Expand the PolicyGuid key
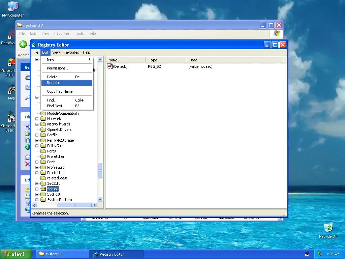Viewport: 345px width, 259px height. pyautogui.click(x=37, y=146)
